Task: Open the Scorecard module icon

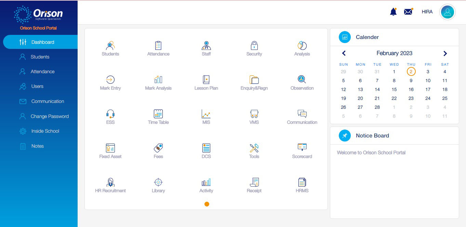Action: 302,147
